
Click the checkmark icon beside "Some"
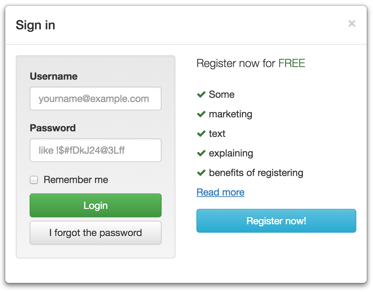(x=201, y=94)
